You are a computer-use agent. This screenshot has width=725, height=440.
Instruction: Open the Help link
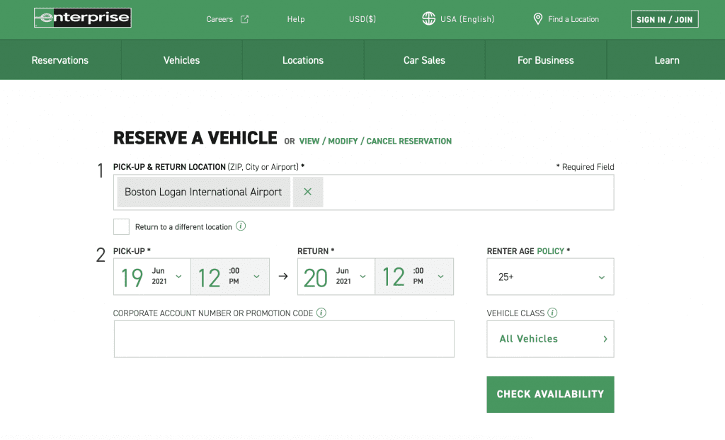(x=296, y=19)
